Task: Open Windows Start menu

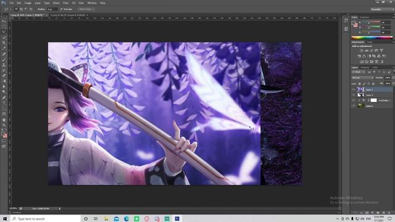Action: (x=5, y=219)
